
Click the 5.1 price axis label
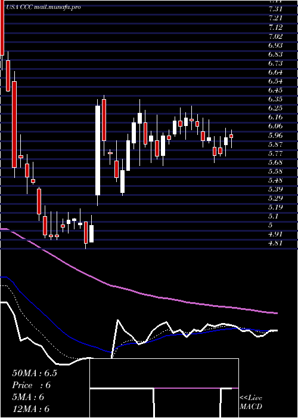point(274,216)
